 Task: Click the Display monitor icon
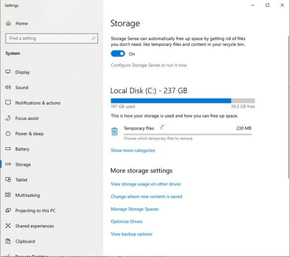coord(8,72)
